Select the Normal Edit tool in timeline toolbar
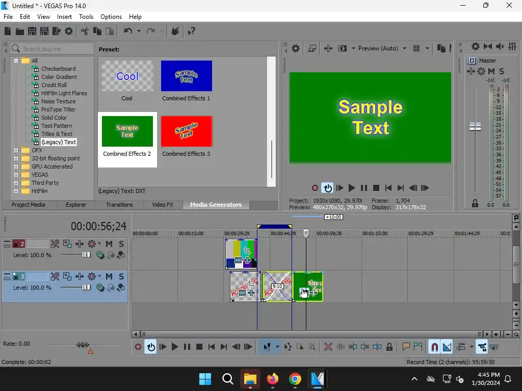This screenshot has width=522, height=391. pos(267,347)
